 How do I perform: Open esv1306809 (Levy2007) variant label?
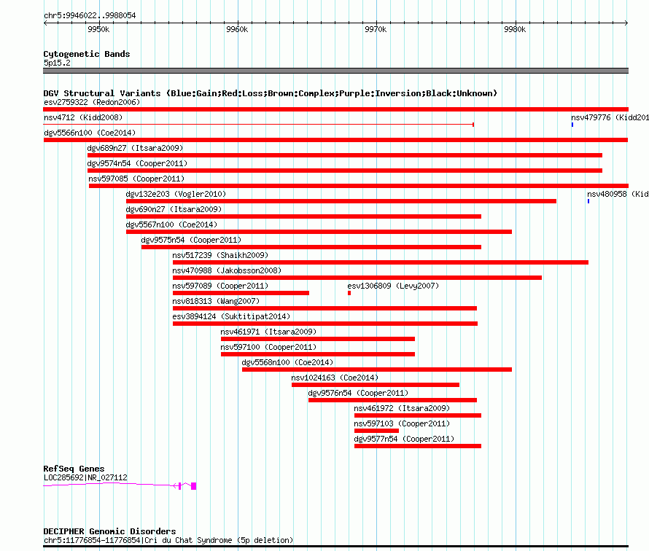(393, 286)
